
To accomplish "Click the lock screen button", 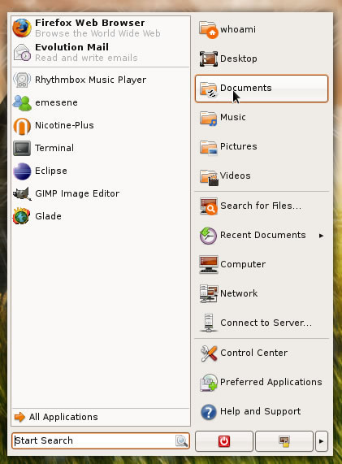I will click(284, 441).
